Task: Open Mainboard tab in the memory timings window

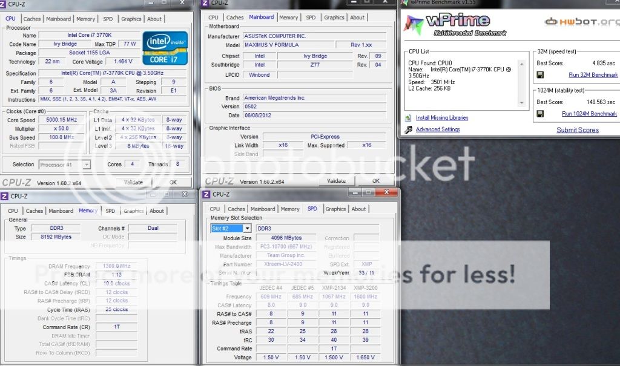Action: tap(61, 211)
